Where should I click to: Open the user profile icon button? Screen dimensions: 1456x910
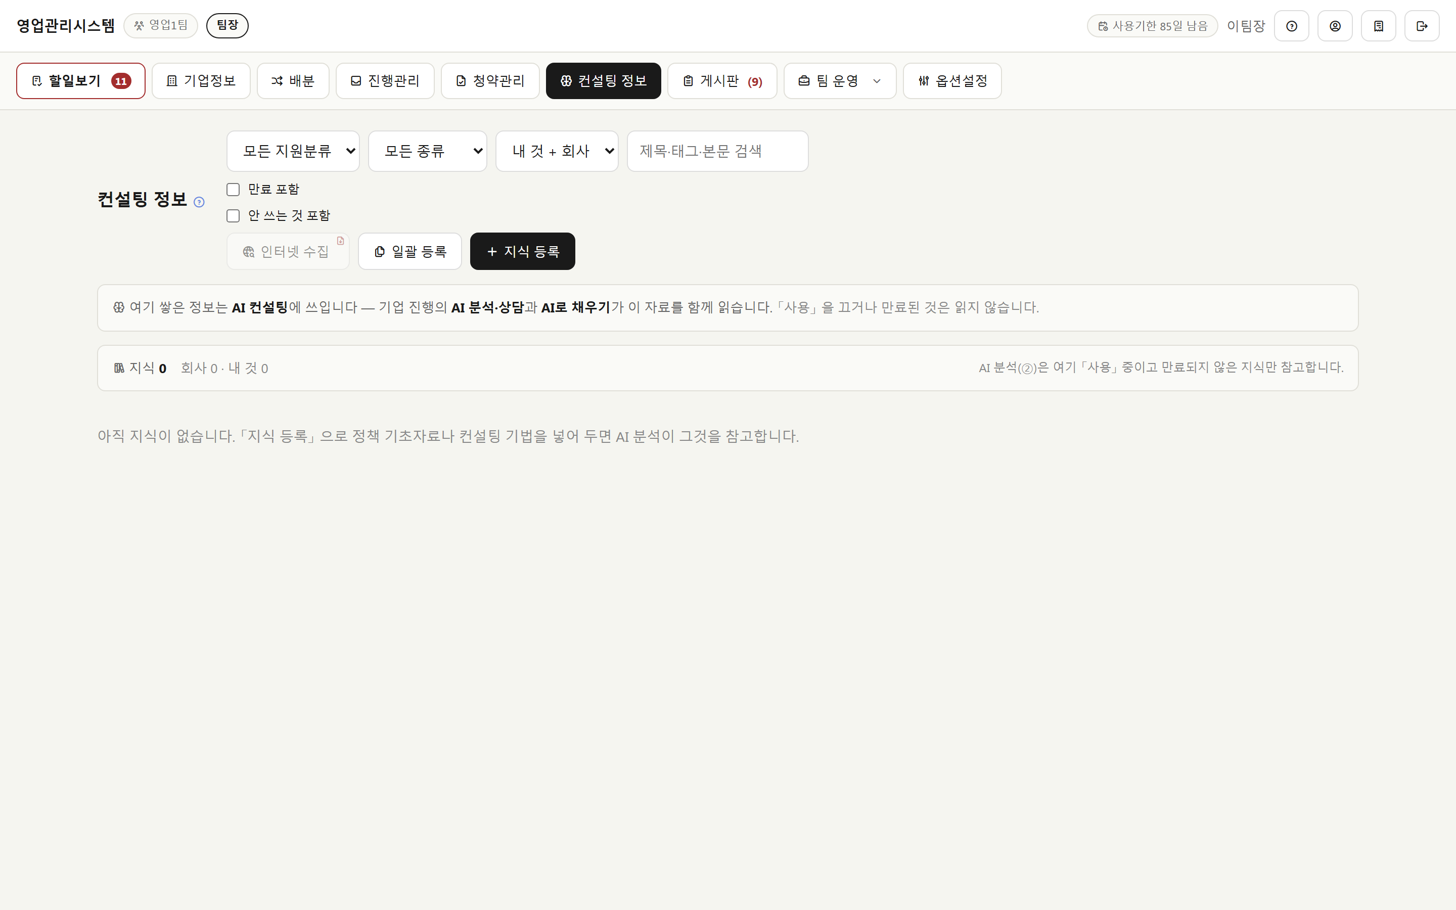[1335, 26]
